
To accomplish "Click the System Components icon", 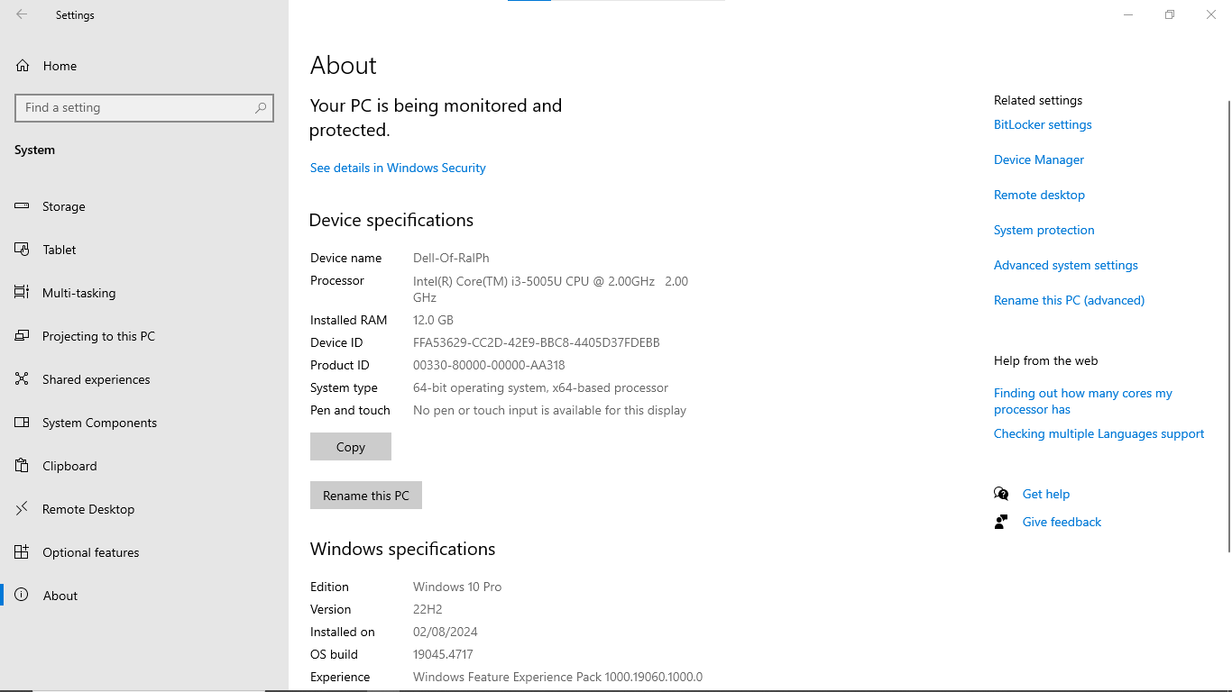I will pos(23,423).
